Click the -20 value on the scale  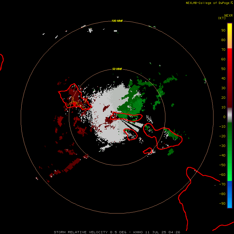(x=222, y=136)
